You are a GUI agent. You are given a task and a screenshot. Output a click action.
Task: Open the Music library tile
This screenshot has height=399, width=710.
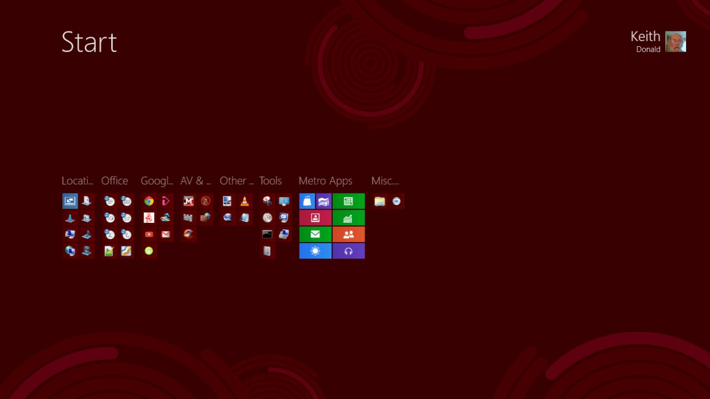coord(87,234)
